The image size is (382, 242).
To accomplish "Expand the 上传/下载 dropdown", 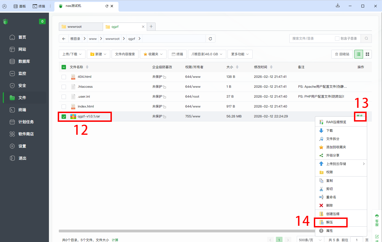I will (72, 54).
